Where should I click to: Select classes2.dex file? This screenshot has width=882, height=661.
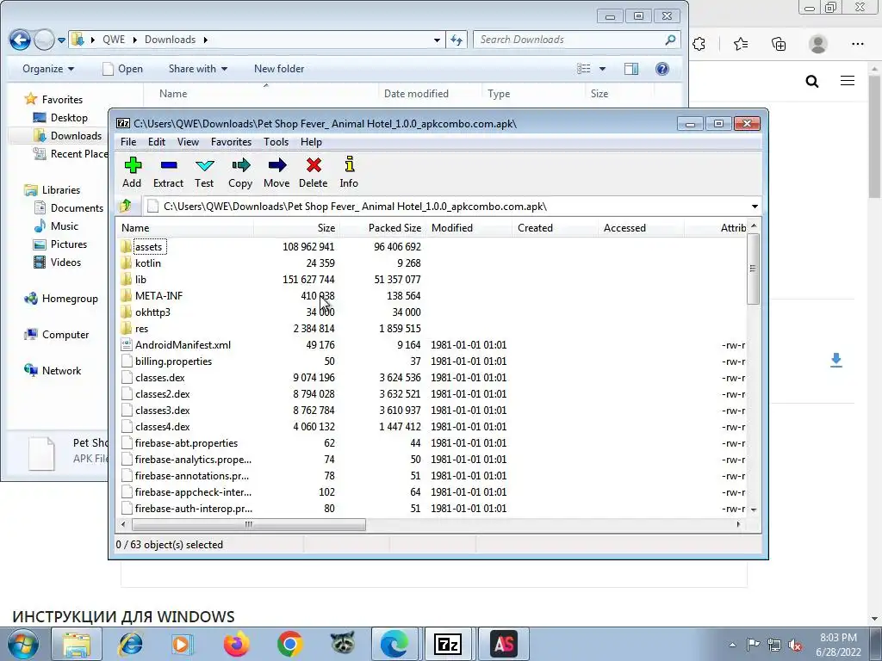pos(162,394)
